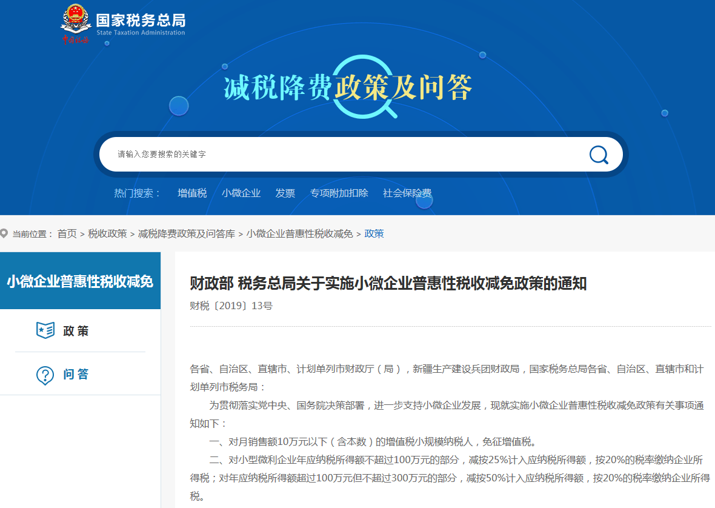The width and height of the screenshot is (715, 508).
Task: Click the location pin icon in breadcrumb
Action: click(4, 233)
